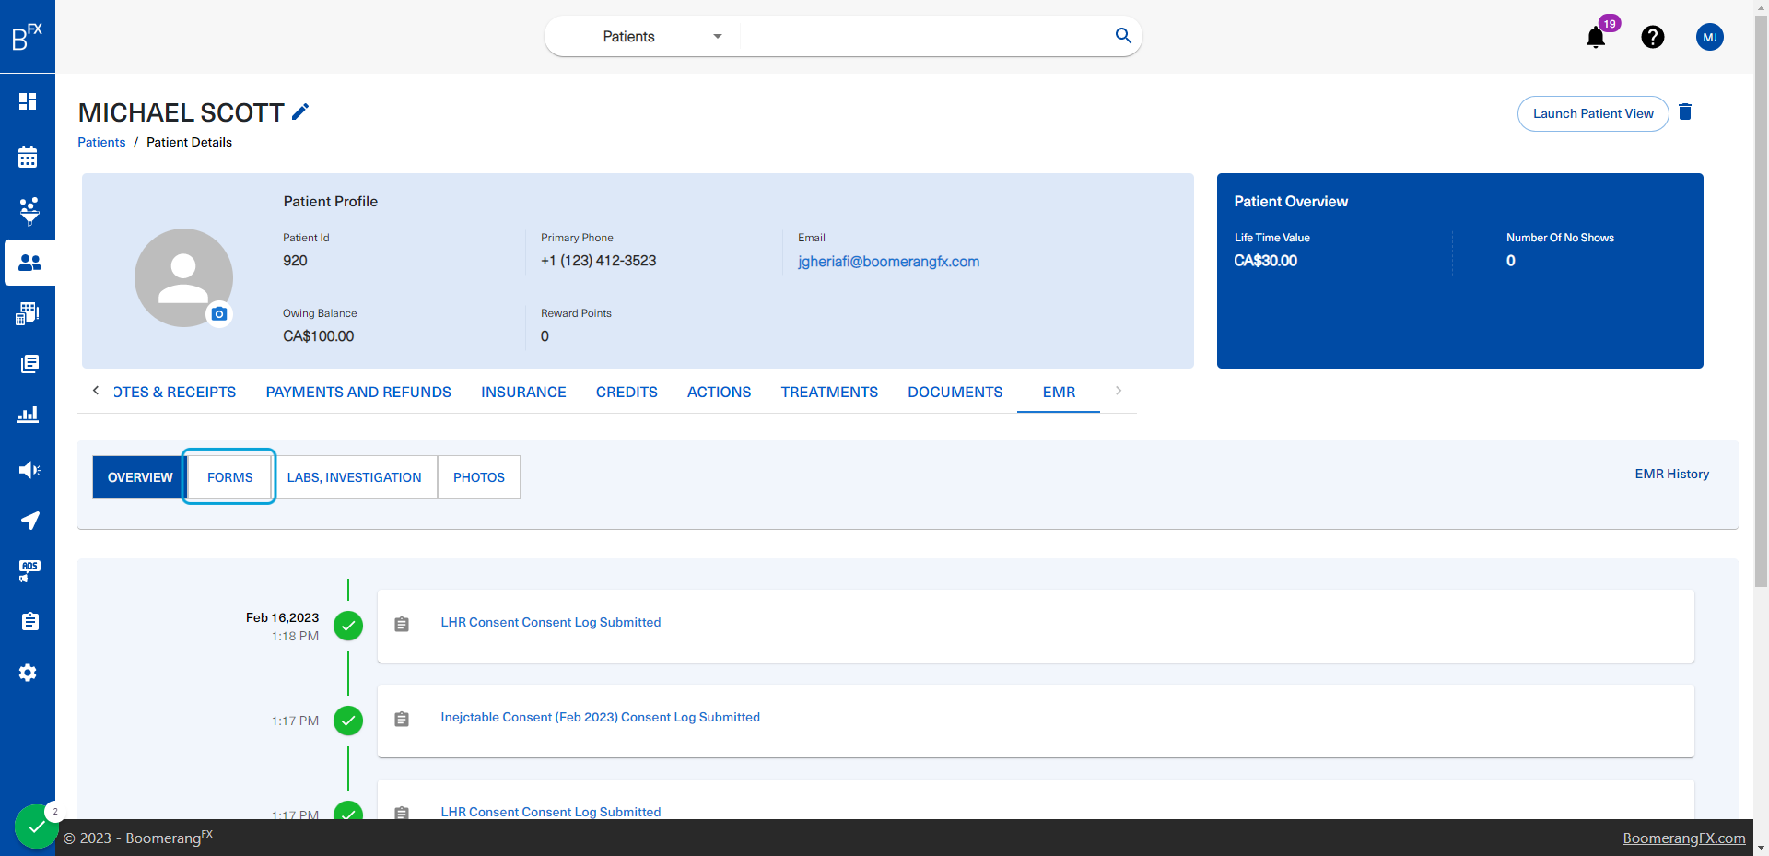The image size is (1769, 856).
Task: Click the Feb 16,2023 timeline date
Action: [282, 617]
